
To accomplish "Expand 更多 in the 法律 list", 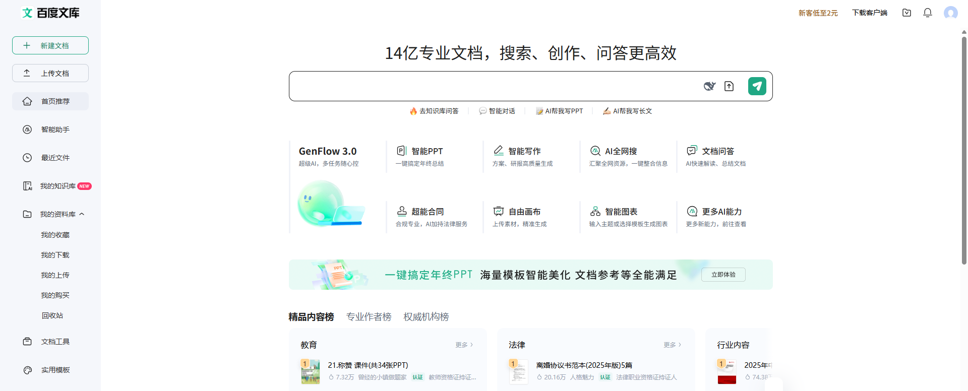I will coord(672,345).
